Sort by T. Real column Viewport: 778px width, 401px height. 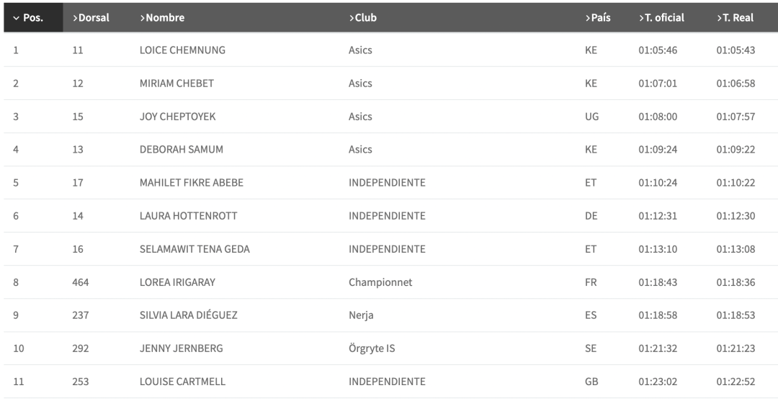point(735,18)
